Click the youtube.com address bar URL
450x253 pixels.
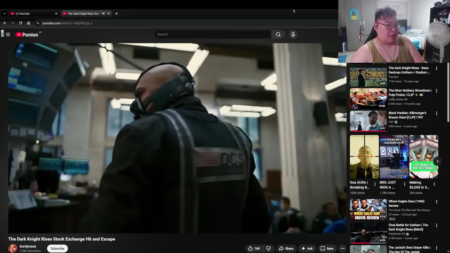coord(67,23)
